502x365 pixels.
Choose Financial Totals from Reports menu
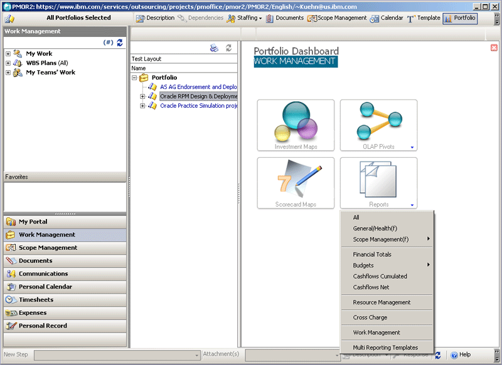(387, 255)
